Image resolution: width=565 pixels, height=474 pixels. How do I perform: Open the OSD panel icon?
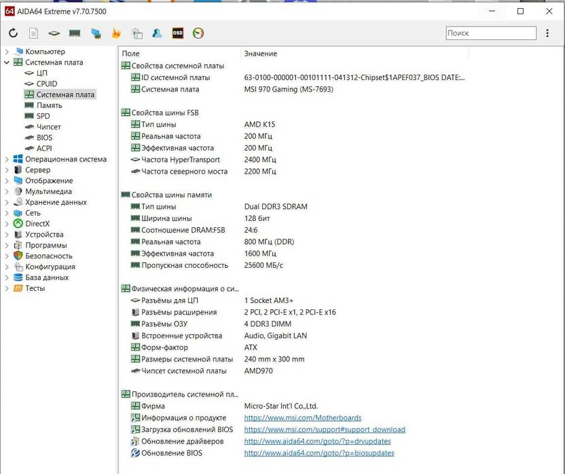coord(178,33)
